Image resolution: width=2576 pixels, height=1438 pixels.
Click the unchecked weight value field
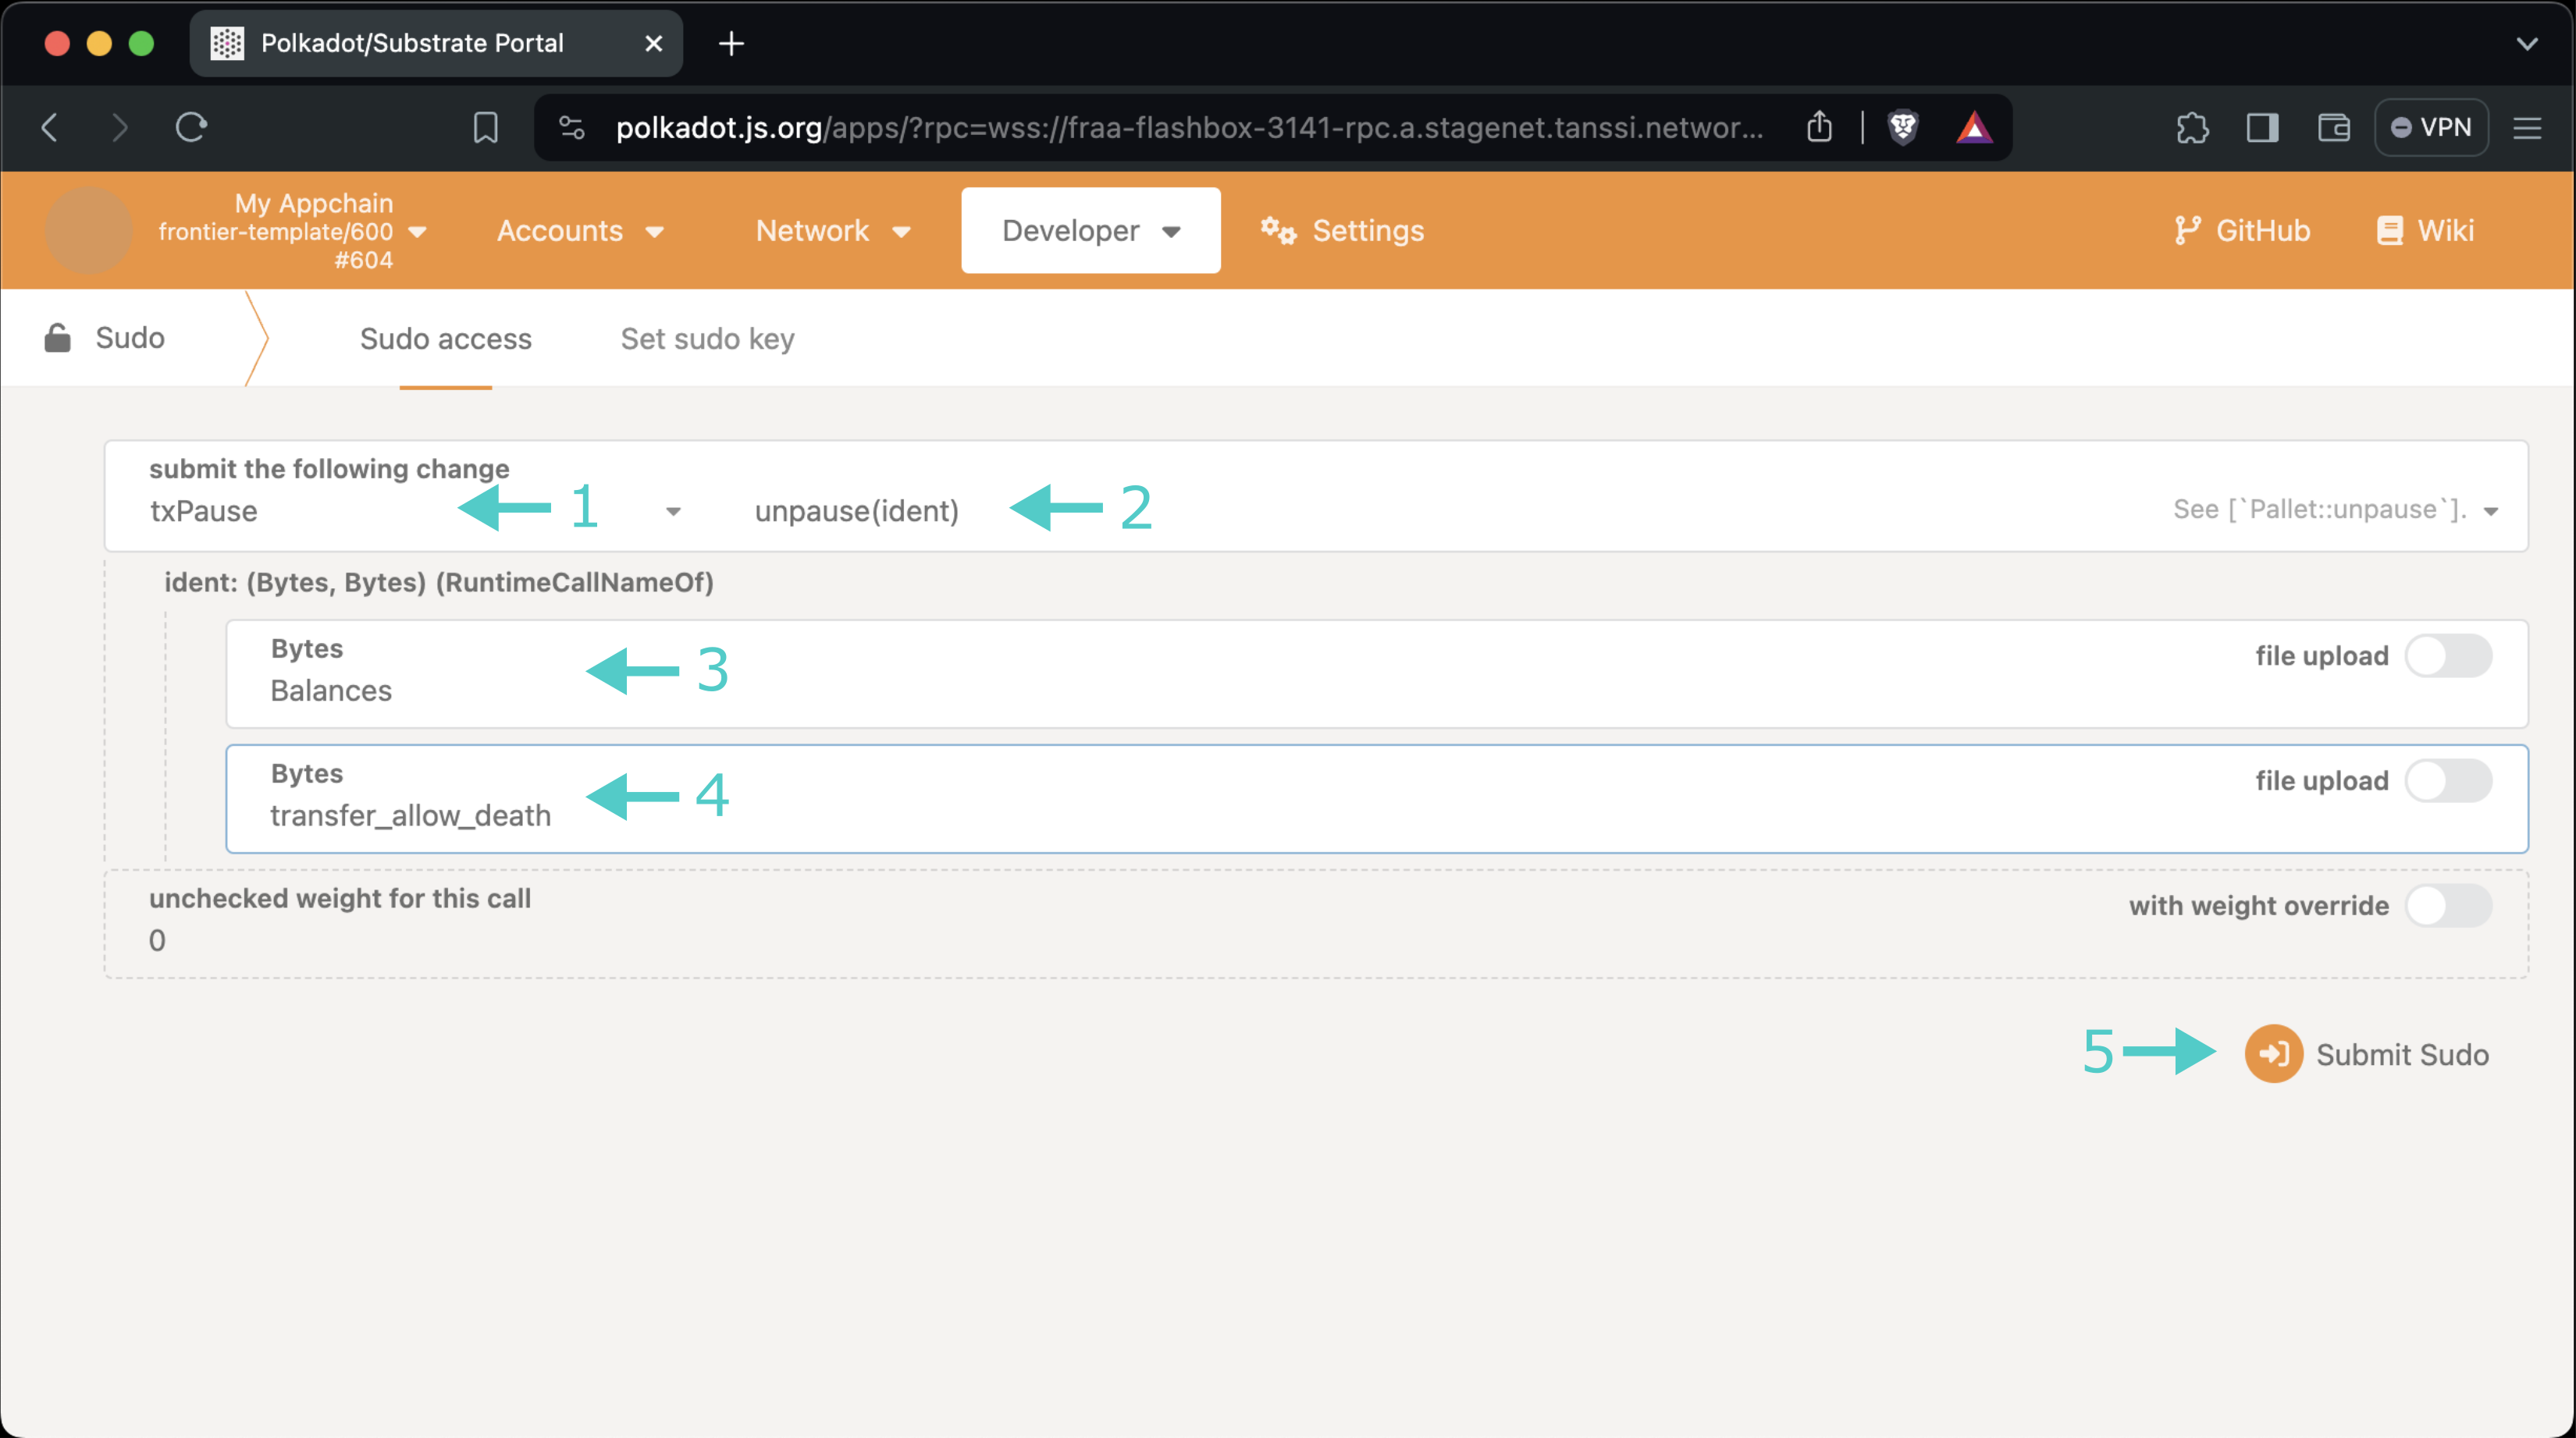pos(1316,923)
